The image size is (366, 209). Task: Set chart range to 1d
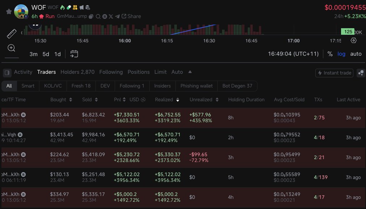pyautogui.click(x=58, y=54)
